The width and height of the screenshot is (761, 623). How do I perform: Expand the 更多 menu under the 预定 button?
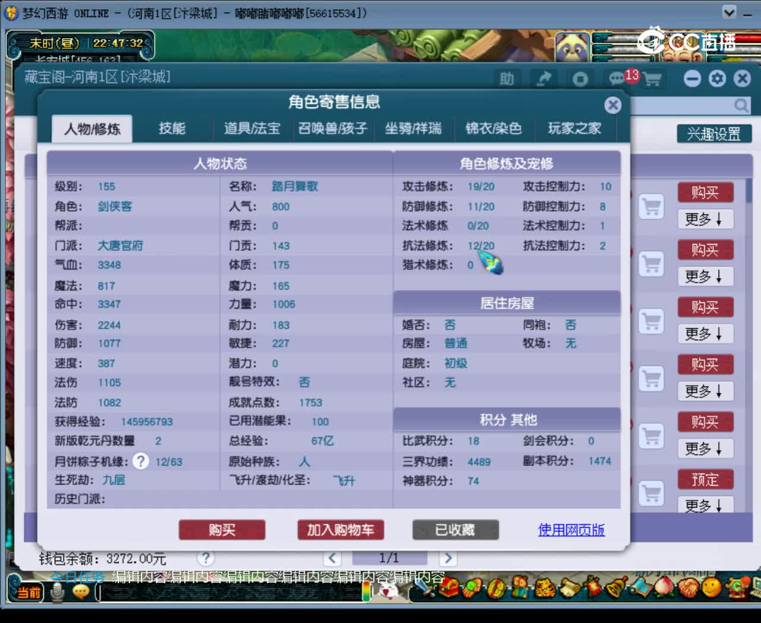[705, 505]
